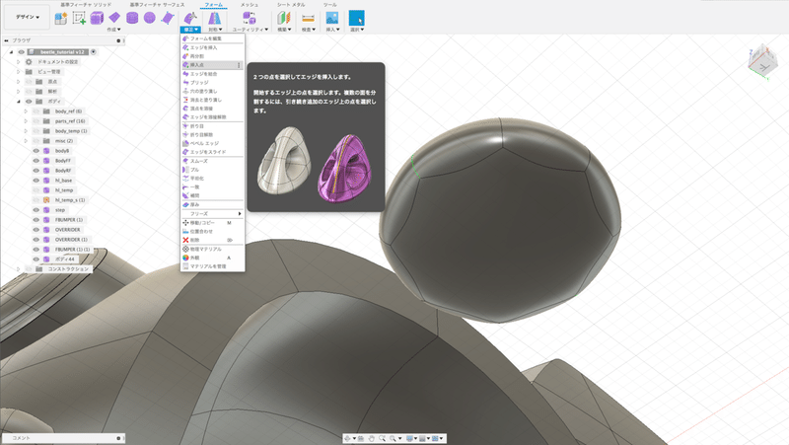Open the Display Settings monitor icon
The height and width of the screenshot is (445, 789).
[409, 438]
